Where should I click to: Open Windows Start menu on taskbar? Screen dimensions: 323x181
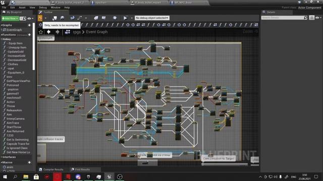[5, 176]
